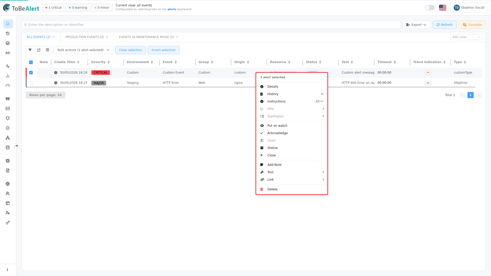This screenshot has height=276, width=491.
Task: Open the database icon in sidebar
Action: pos(8,147)
